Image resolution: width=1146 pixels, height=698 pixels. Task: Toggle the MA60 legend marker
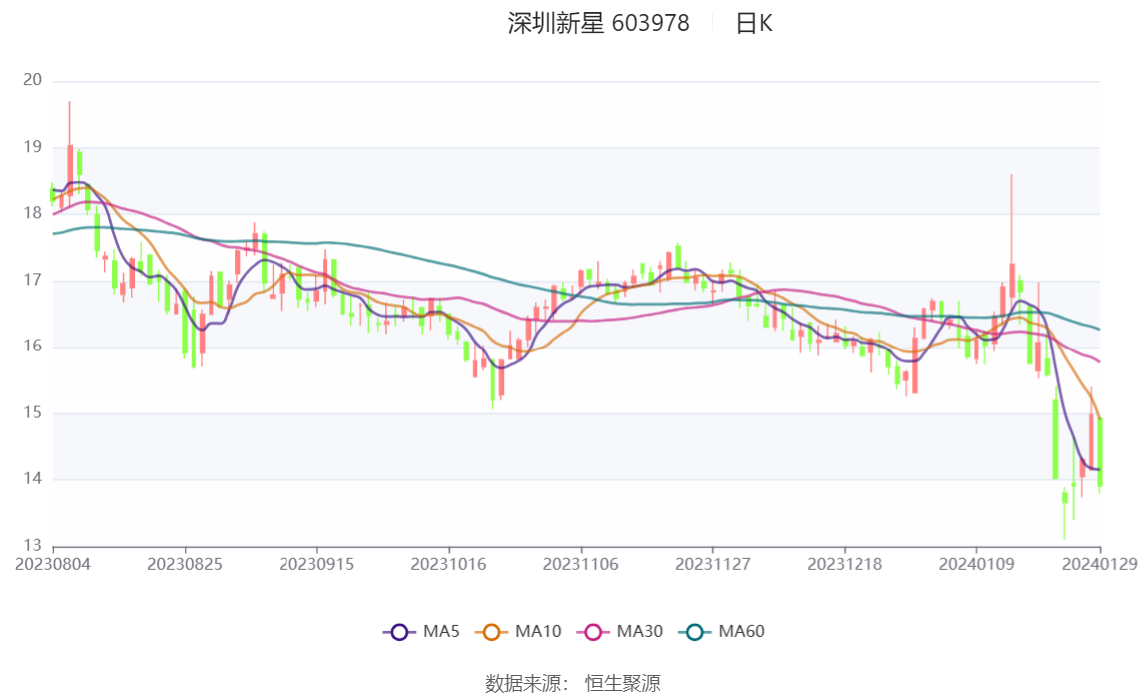pos(695,632)
